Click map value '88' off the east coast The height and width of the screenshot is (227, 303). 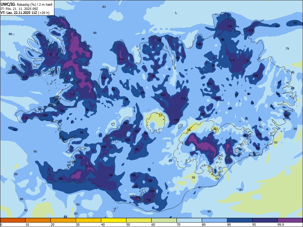click(x=295, y=129)
